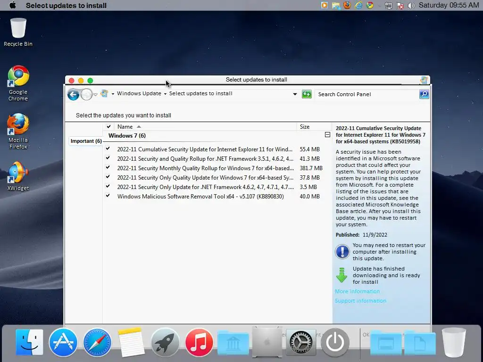Click the 381.7 MB size value
Screen dimensions: 483x362
click(x=311, y=168)
